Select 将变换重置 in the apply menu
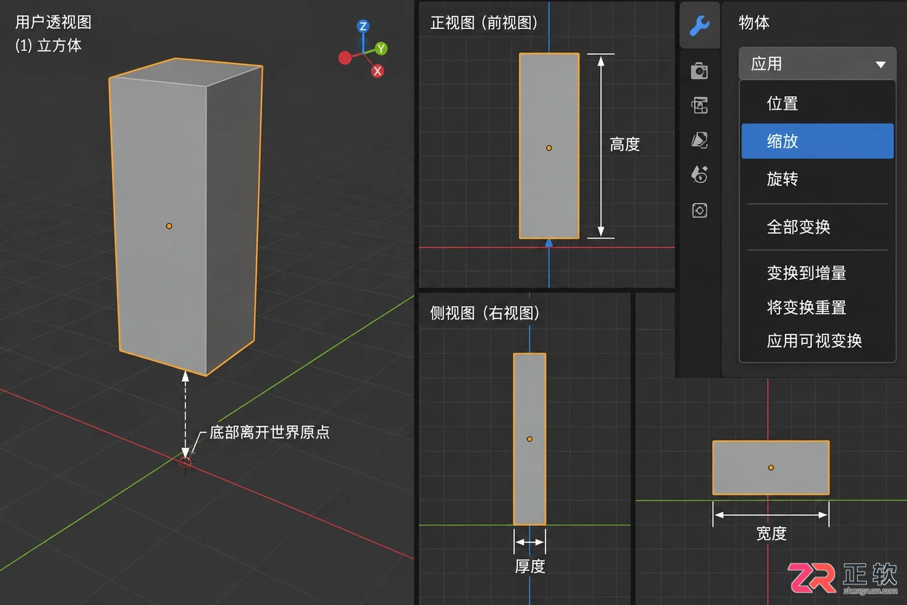The height and width of the screenshot is (605, 907). click(x=817, y=308)
